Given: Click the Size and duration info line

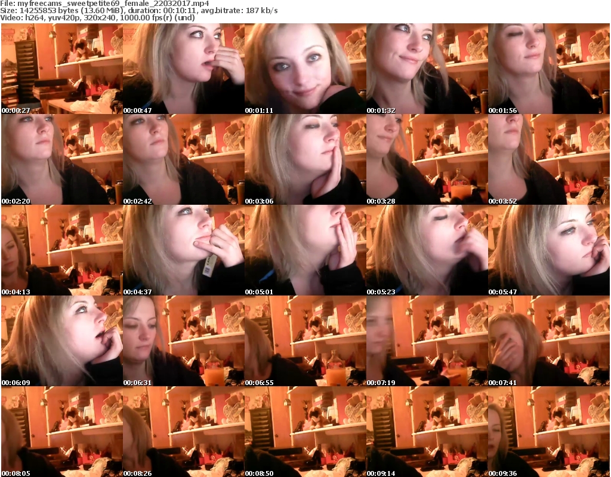Looking at the screenshot, I should coord(138,11).
